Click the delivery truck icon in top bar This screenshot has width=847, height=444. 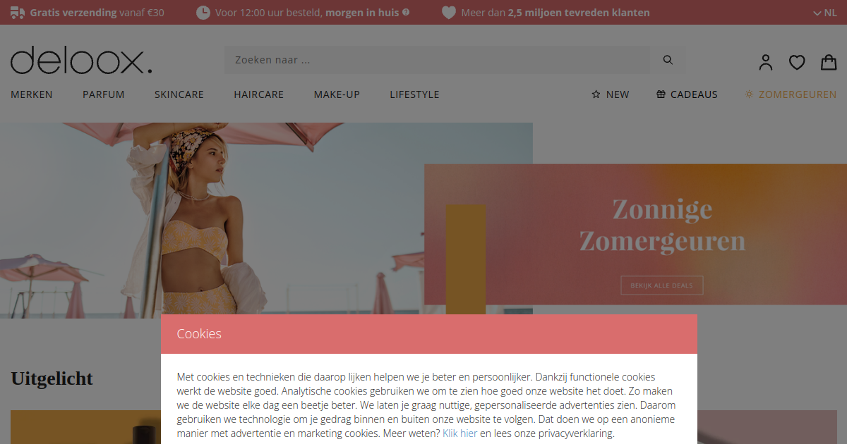[x=18, y=13]
